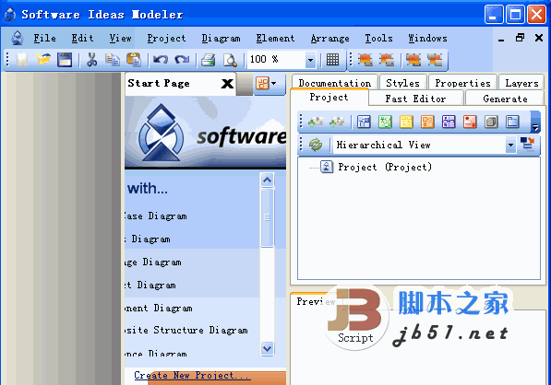Open the Tools menu
The height and width of the screenshot is (385, 551).
click(x=378, y=38)
